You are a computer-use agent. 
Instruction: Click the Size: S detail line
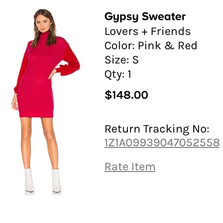point(121,60)
